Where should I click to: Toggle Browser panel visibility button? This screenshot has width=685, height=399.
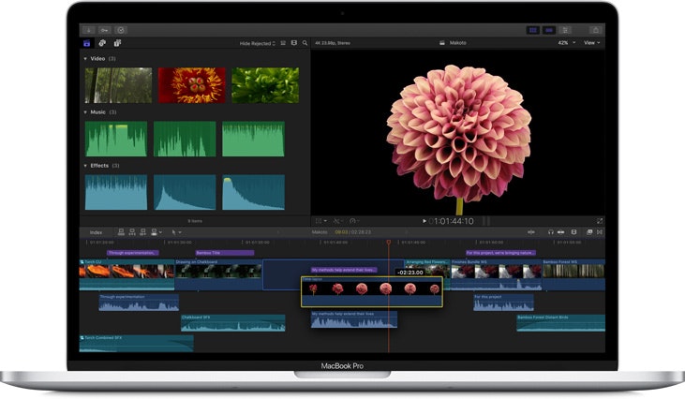click(x=533, y=30)
